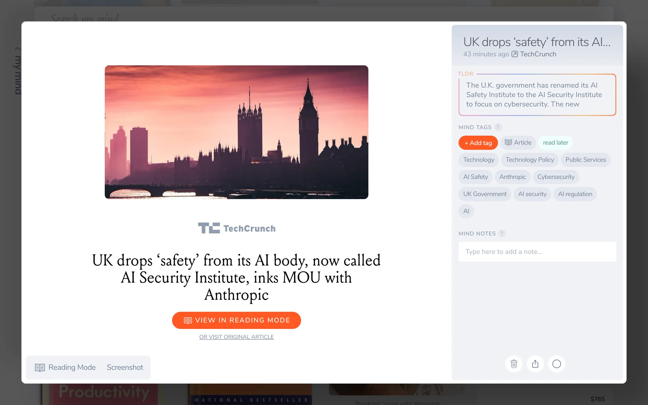Focus the Mind Notes text field
The image size is (648, 405).
tap(537, 252)
